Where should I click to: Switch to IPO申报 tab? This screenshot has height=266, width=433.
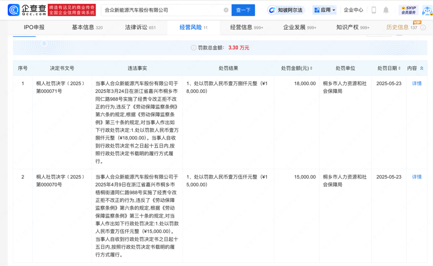pyautogui.click(x=34, y=27)
